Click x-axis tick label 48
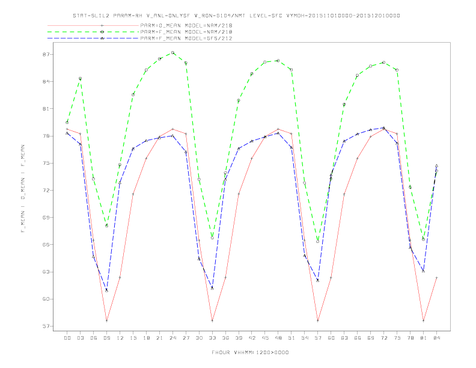Viewport: 476px width, 368px height. (x=278, y=338)
